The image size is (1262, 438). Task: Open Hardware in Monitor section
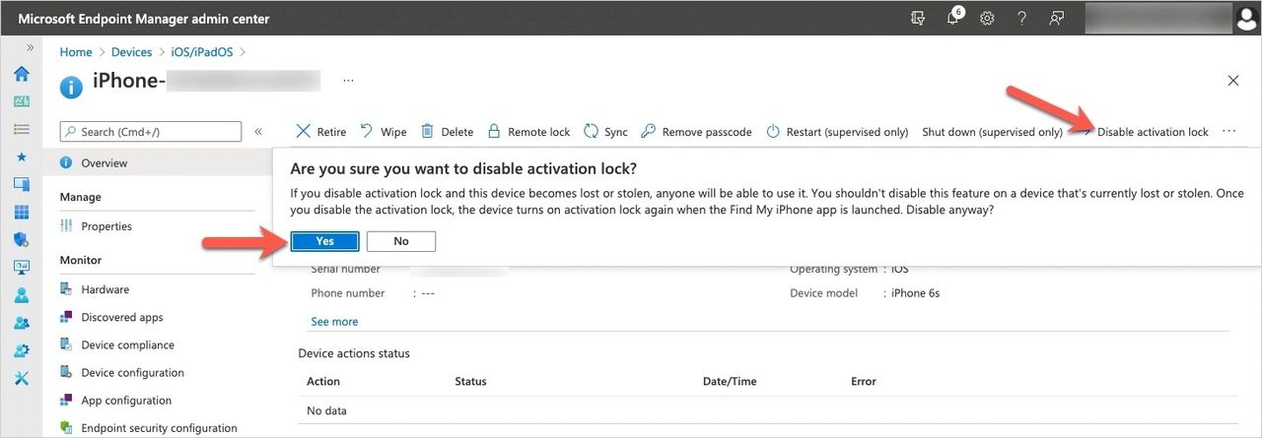click(x=105, y=289)
